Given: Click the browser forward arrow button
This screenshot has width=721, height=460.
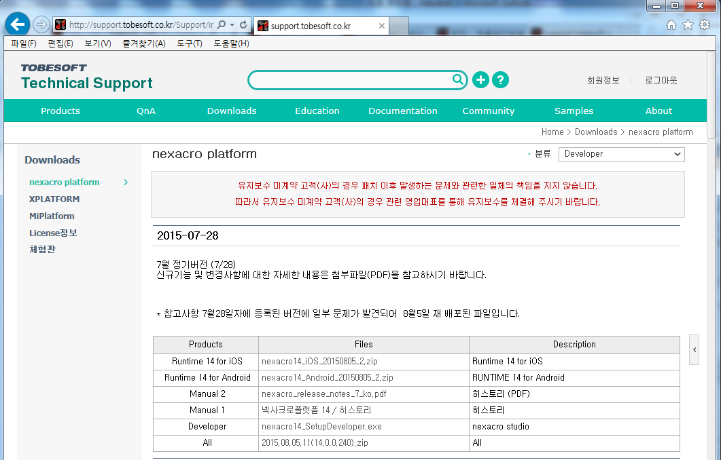Looking at the screenshot, I should point(41,24).
